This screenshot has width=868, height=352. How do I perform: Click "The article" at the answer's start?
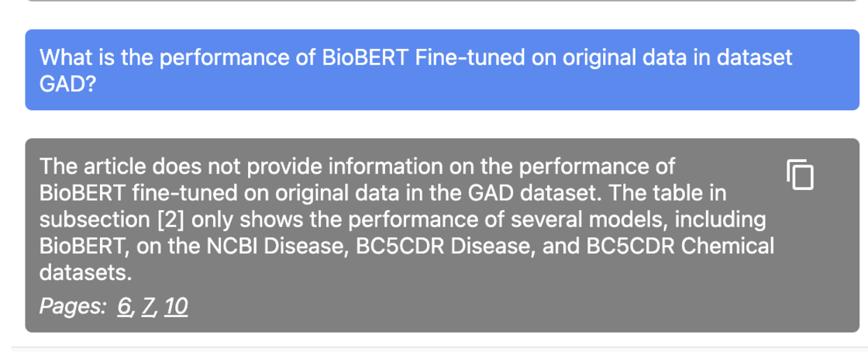pyautogui.click(x=91, y=166)
